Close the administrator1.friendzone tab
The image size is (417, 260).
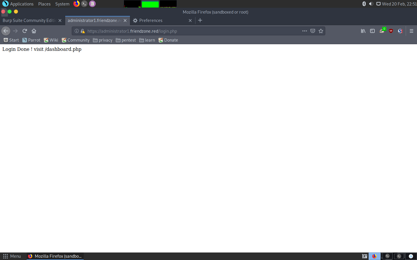pos(125,21)
